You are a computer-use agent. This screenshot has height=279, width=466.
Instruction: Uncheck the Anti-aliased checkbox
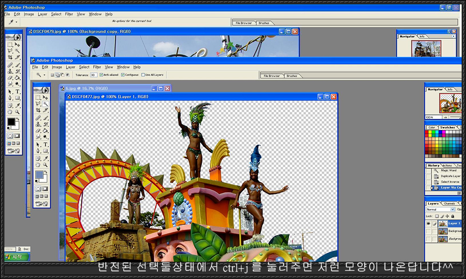coord(101,75)
